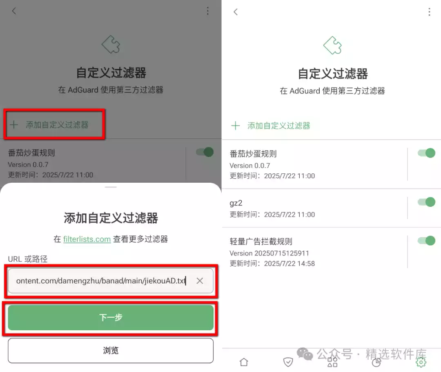Clear the URL field with X icon
This screenshot has width=441, height=372.
pos(200,281)
